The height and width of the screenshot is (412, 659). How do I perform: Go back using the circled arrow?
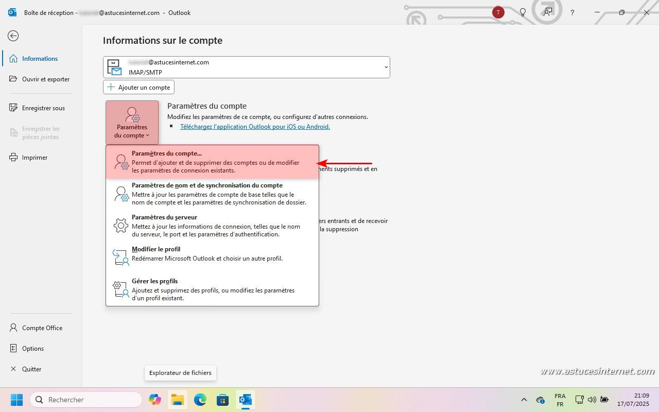click(x=13, y=36)
